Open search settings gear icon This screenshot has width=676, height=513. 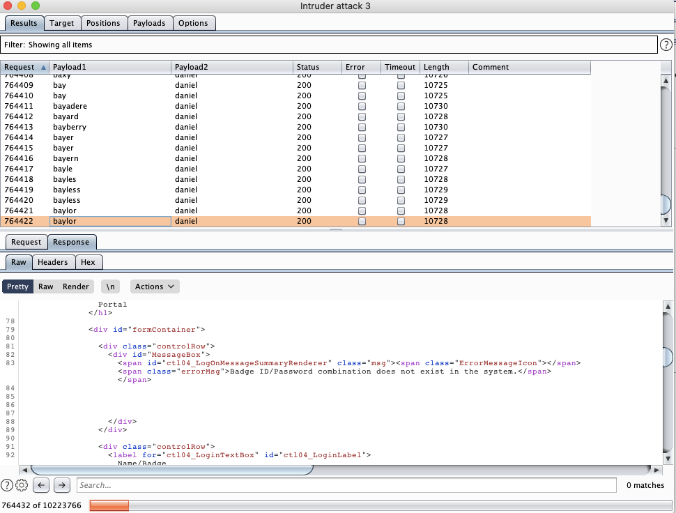coord(22,485)
